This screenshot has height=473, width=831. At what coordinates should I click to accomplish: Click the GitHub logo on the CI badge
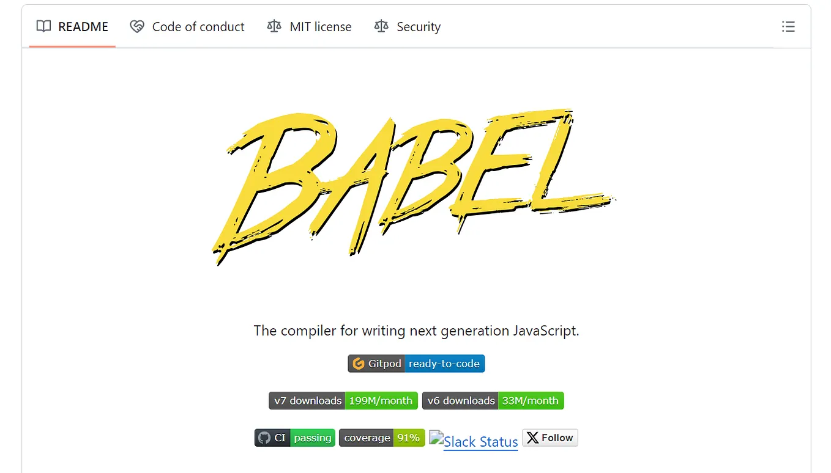click(264, 438)
